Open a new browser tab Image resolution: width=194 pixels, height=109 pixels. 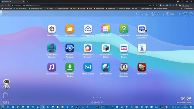click(x=27, y=2)
